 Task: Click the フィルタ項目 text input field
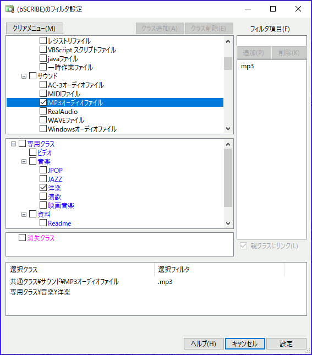[x=272, y=41]
